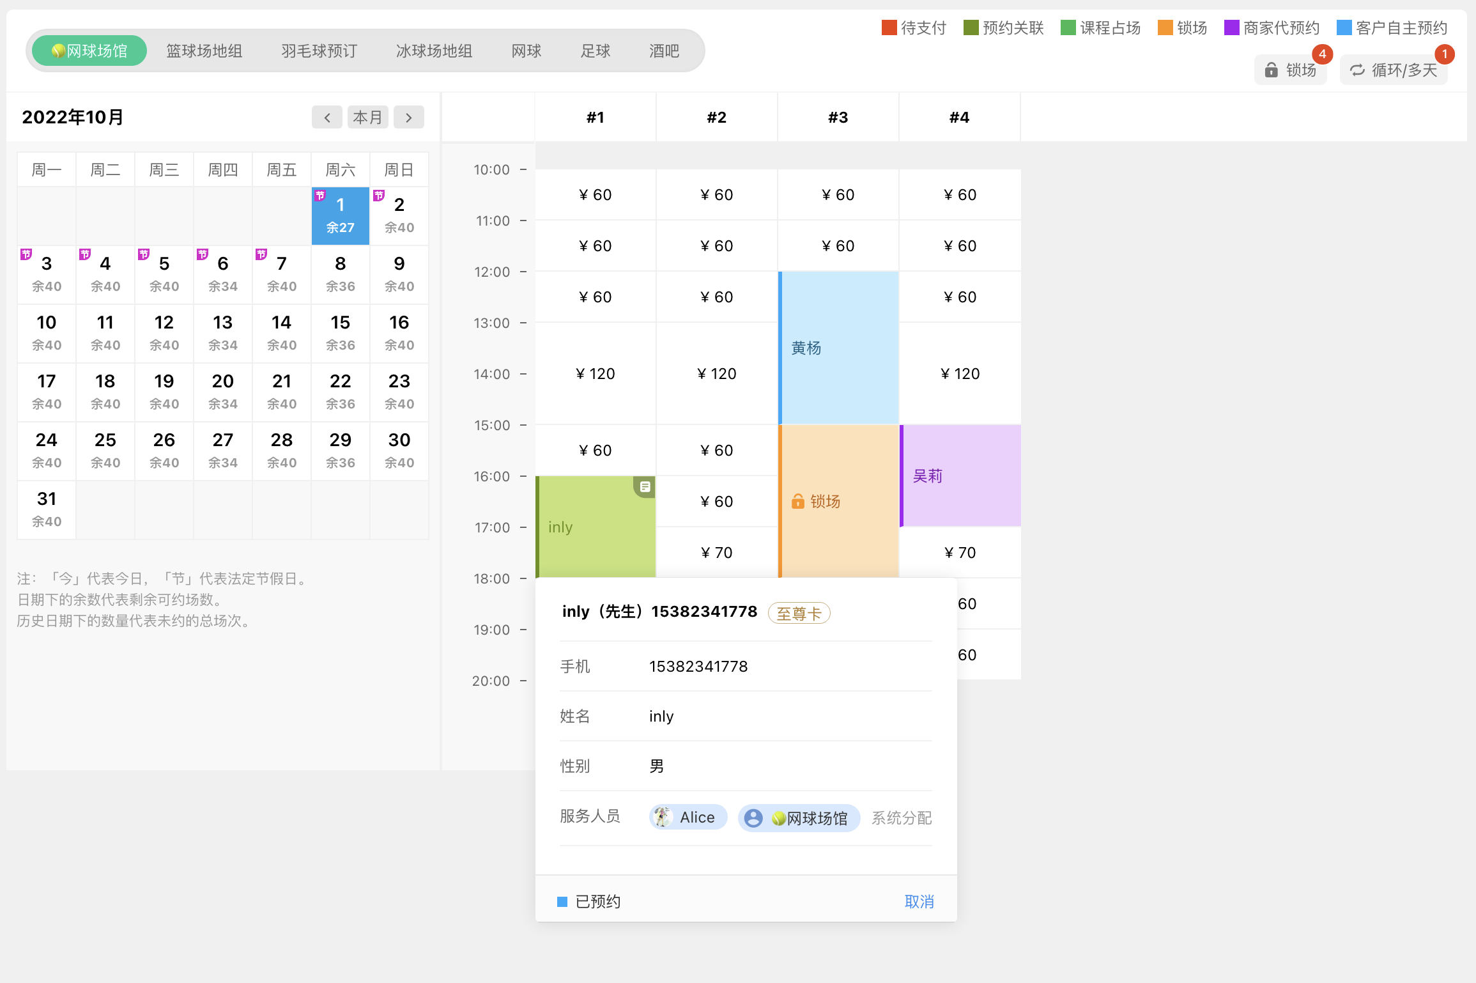The width and height of the screenshot is (1476, 983).
Task: Switch to the 篮球场地组 tab
Action: coord(204,51)
